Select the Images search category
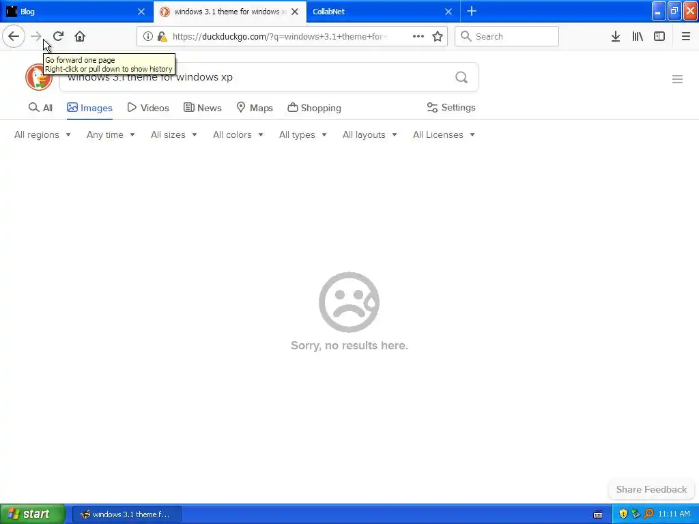Screen dimensions: 699x524 coord(89,108)
